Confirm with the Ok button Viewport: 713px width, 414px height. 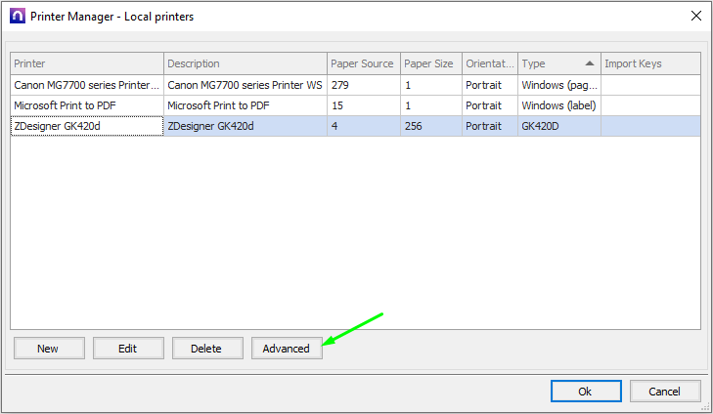click(x=585, y=391)
